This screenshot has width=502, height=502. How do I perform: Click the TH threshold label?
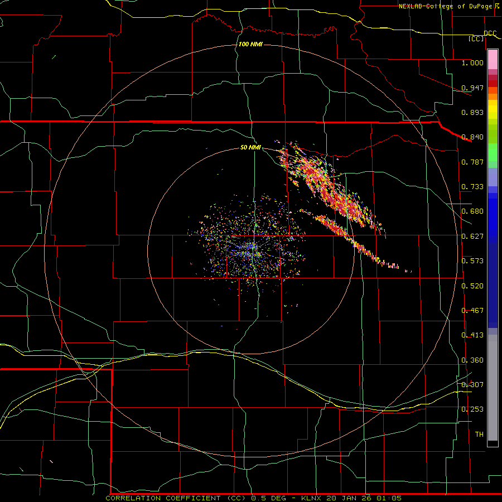tap(479, 435)
